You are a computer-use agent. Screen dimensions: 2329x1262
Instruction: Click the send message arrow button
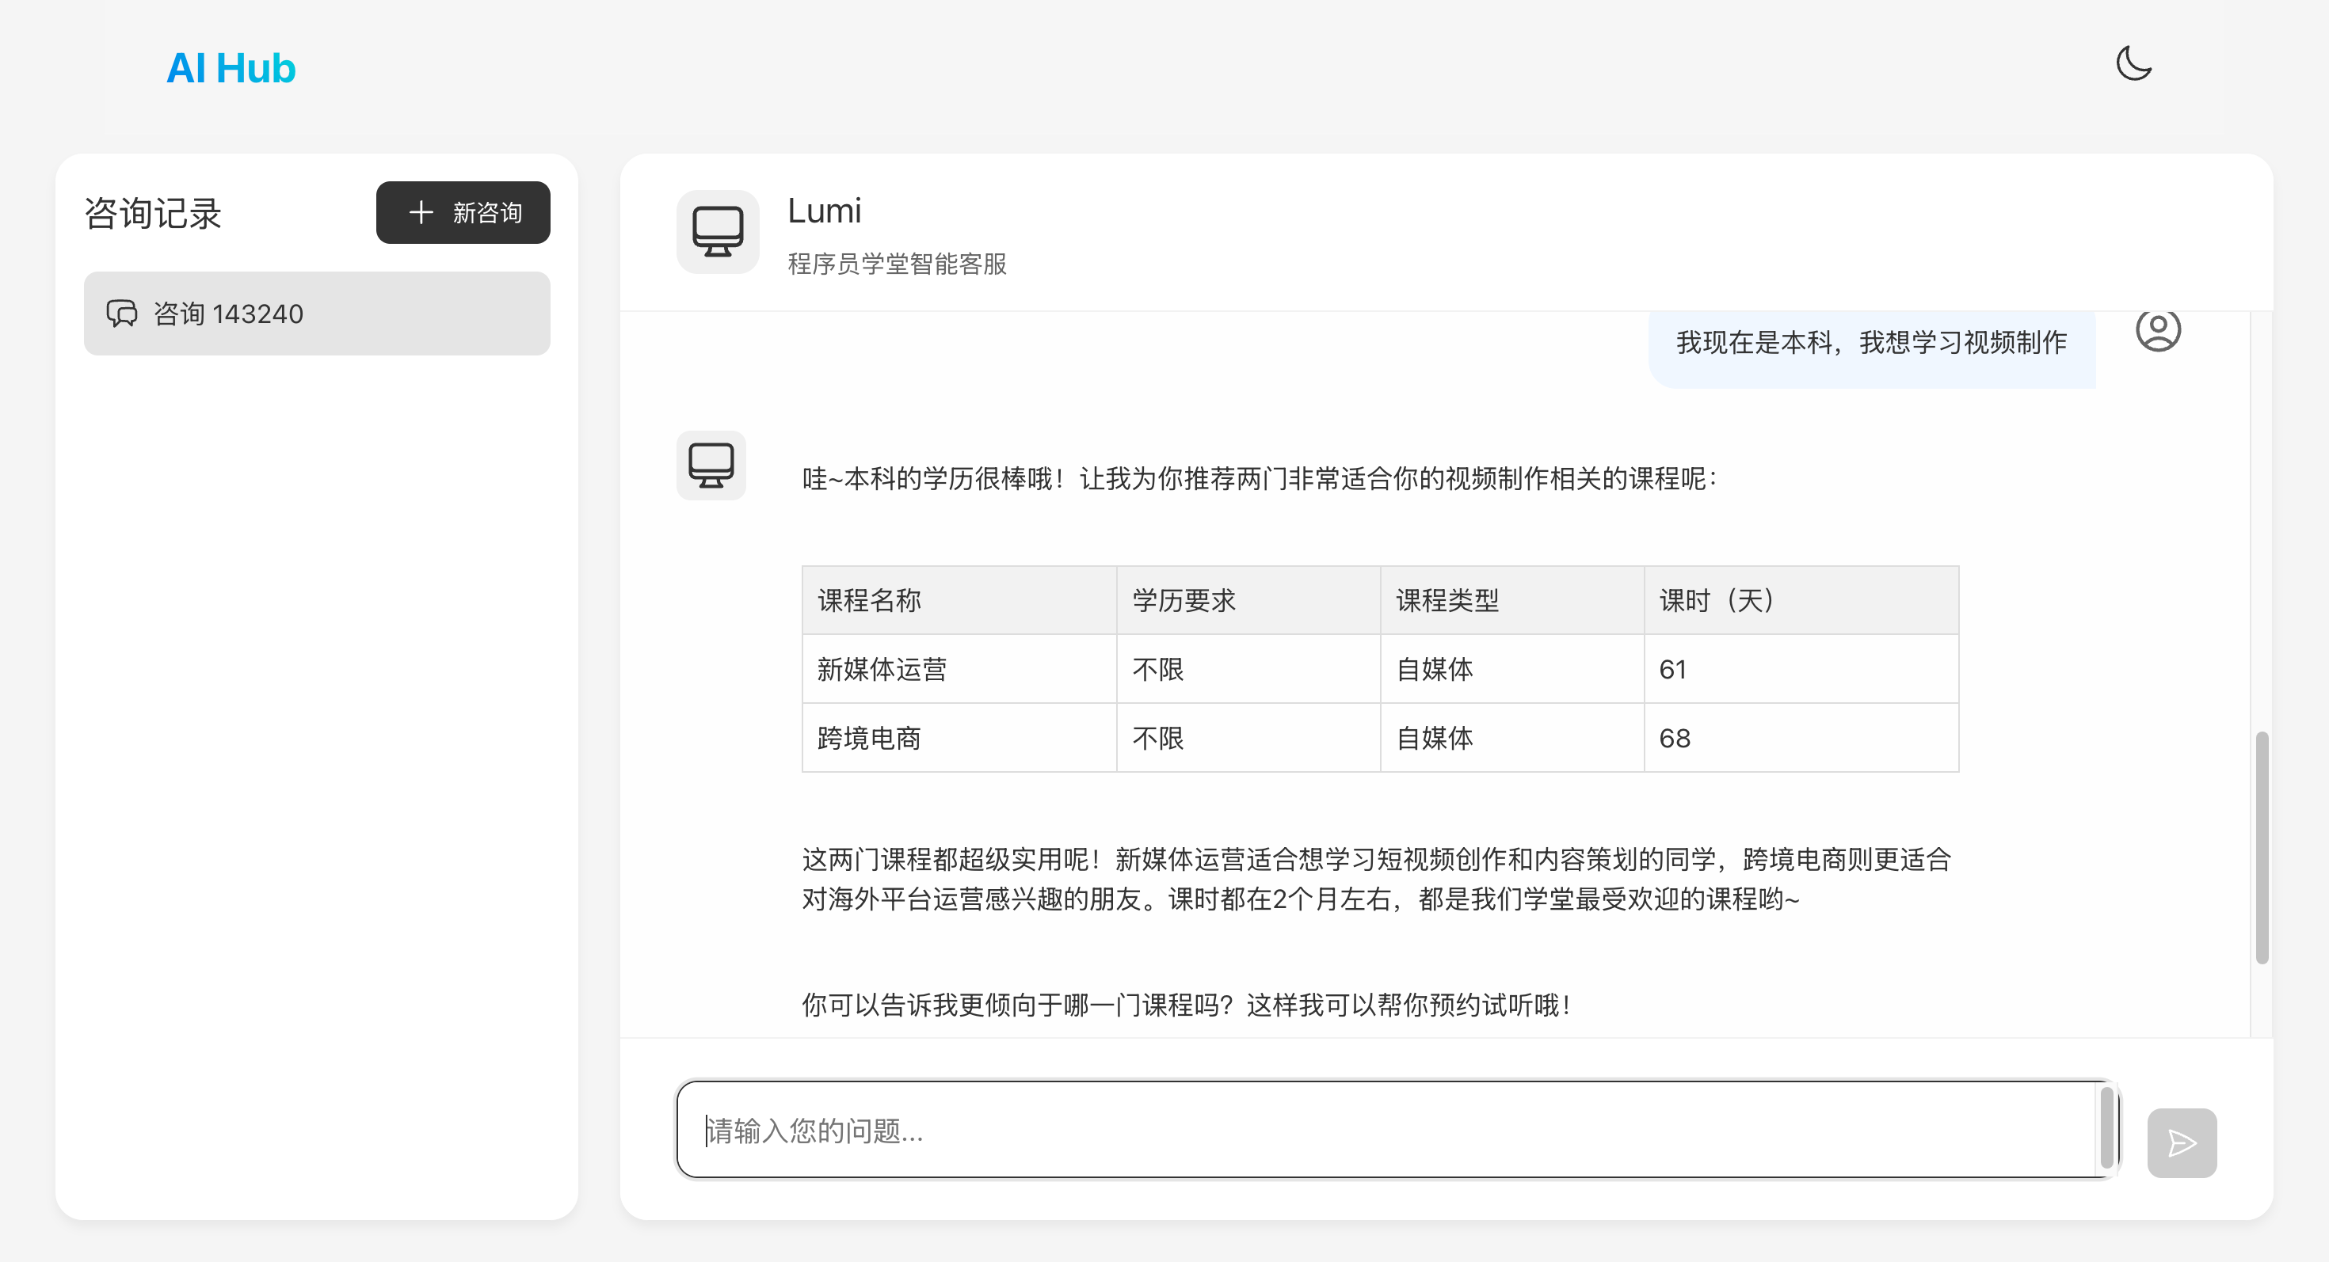(x=2181, y=1142)
